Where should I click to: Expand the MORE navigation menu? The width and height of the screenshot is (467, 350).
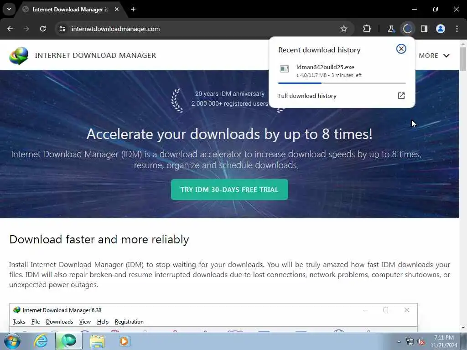(x=434, y=56)
